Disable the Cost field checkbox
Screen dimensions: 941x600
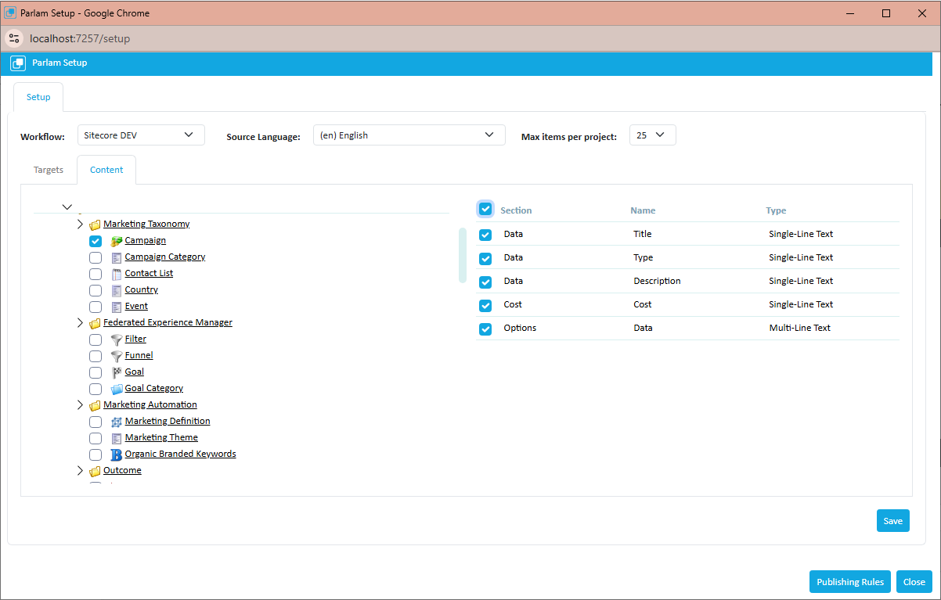(485, 305)
